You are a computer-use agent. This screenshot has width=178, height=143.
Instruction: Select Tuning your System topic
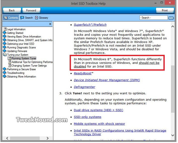(x=18, y=55)
